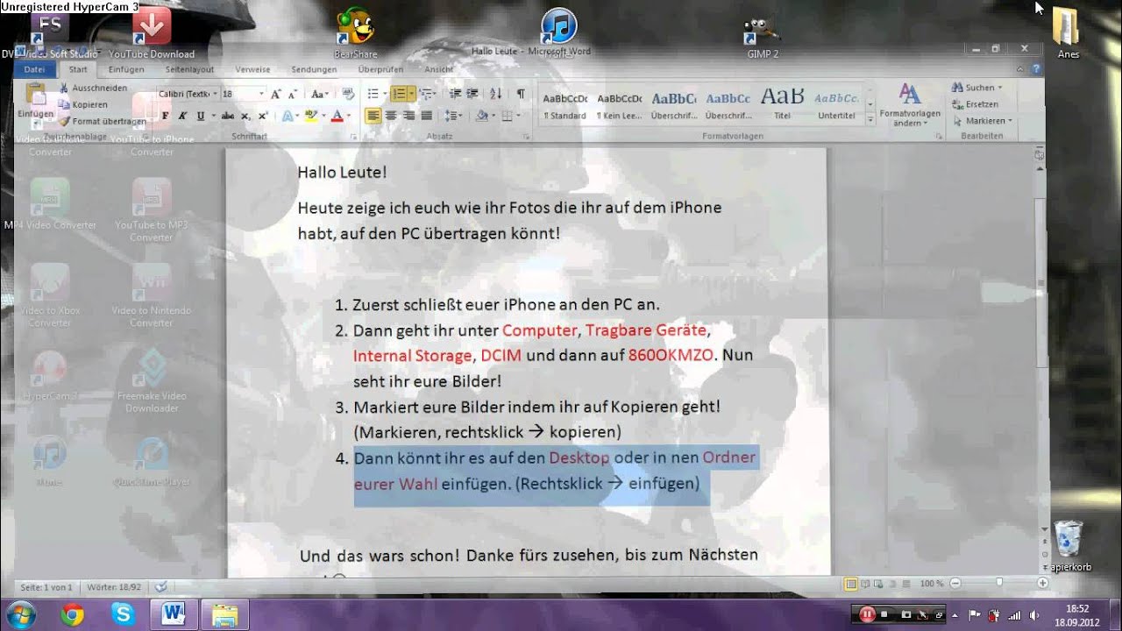Click the zoom slider handle
The width and height of the screenshot is (1122, 631).
click(999, 583)
